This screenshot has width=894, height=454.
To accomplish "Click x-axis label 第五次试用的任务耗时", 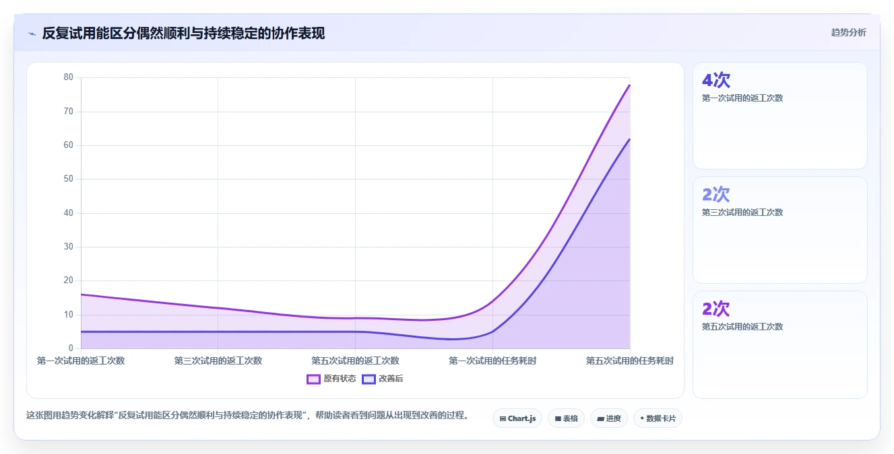I will [629, 361].
